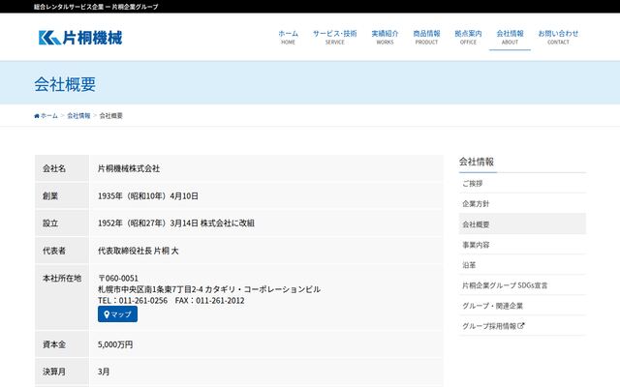Click the 会社概要 text in the breadcrumb
The image size is (620, 387).
tap(110, 116)
